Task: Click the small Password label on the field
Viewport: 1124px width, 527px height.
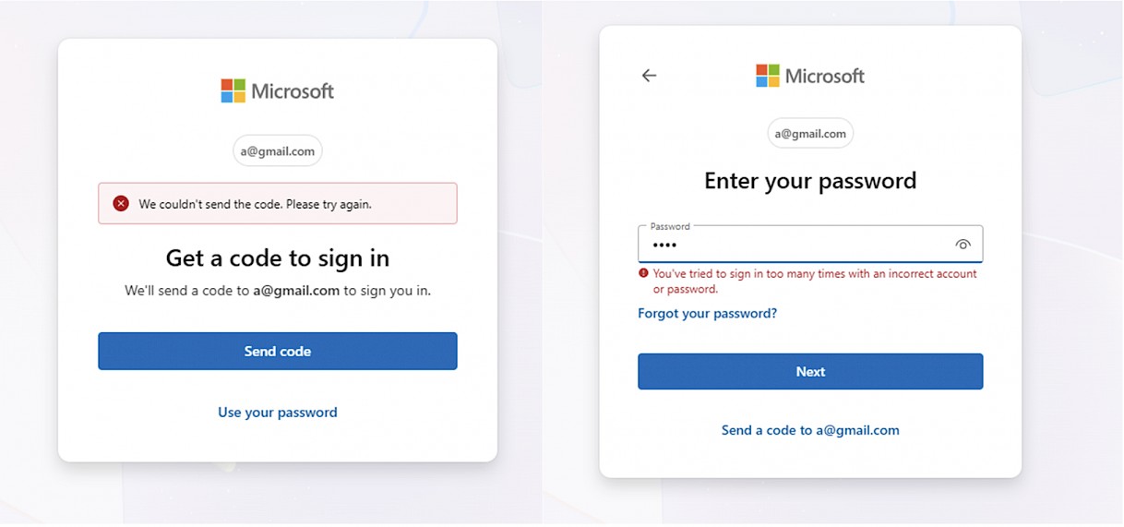Action: [669, 226]
